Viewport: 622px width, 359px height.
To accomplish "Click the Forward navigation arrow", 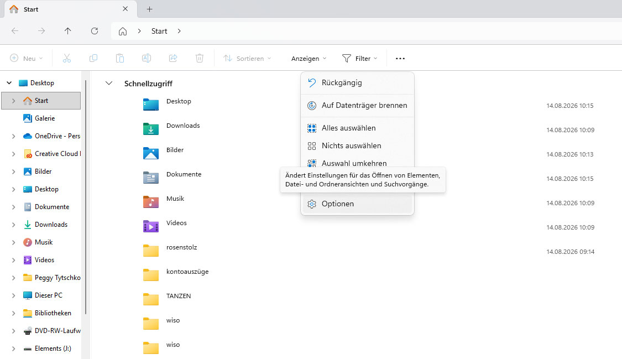I will (x=41, y=31).
